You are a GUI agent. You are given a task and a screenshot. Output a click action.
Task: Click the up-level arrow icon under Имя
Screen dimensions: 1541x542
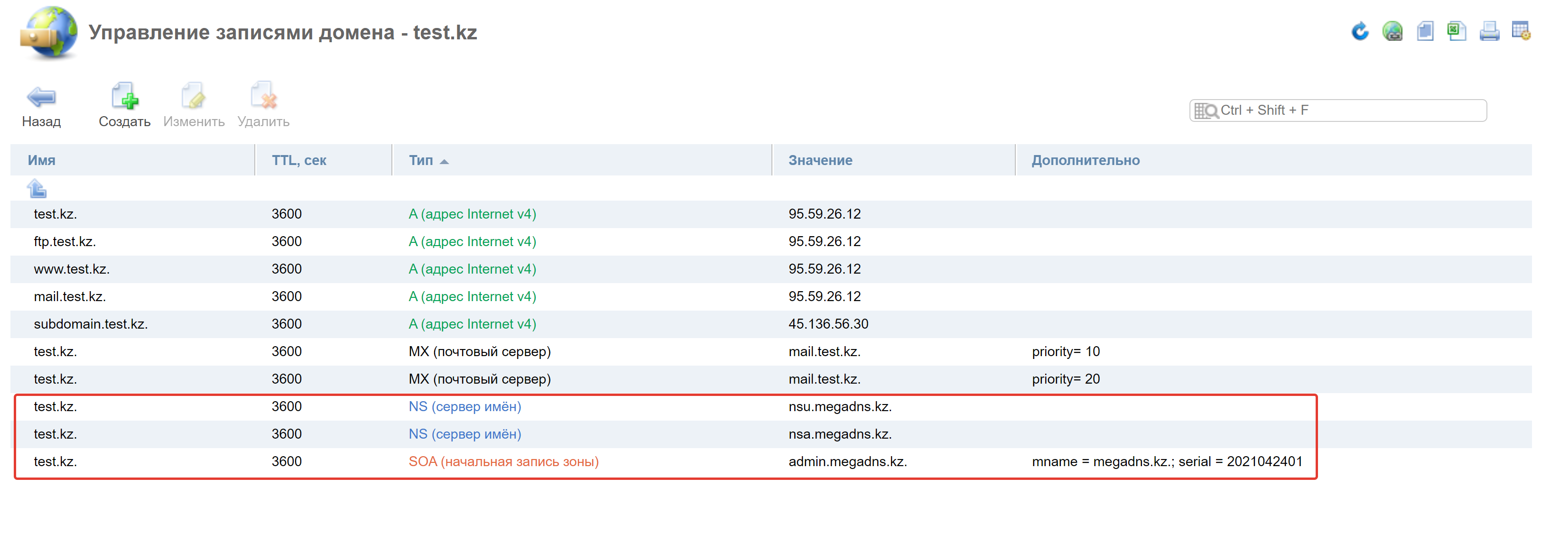point(37,189)
